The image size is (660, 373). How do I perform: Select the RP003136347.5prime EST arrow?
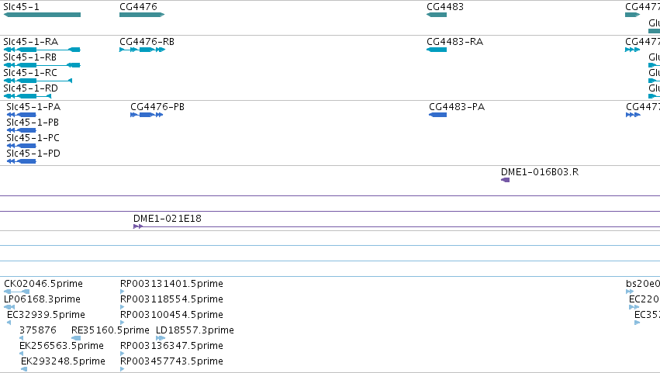(x=122, y=354)
